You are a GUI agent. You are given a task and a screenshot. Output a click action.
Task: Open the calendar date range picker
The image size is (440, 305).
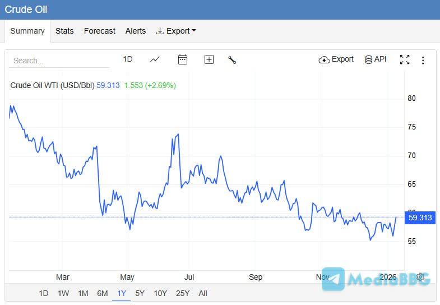click(x=182, y=59)
